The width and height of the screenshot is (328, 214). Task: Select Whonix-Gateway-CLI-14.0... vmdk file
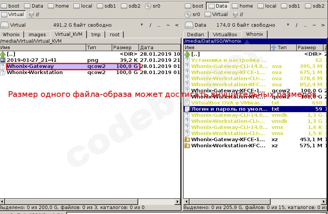tap(255, 115)
